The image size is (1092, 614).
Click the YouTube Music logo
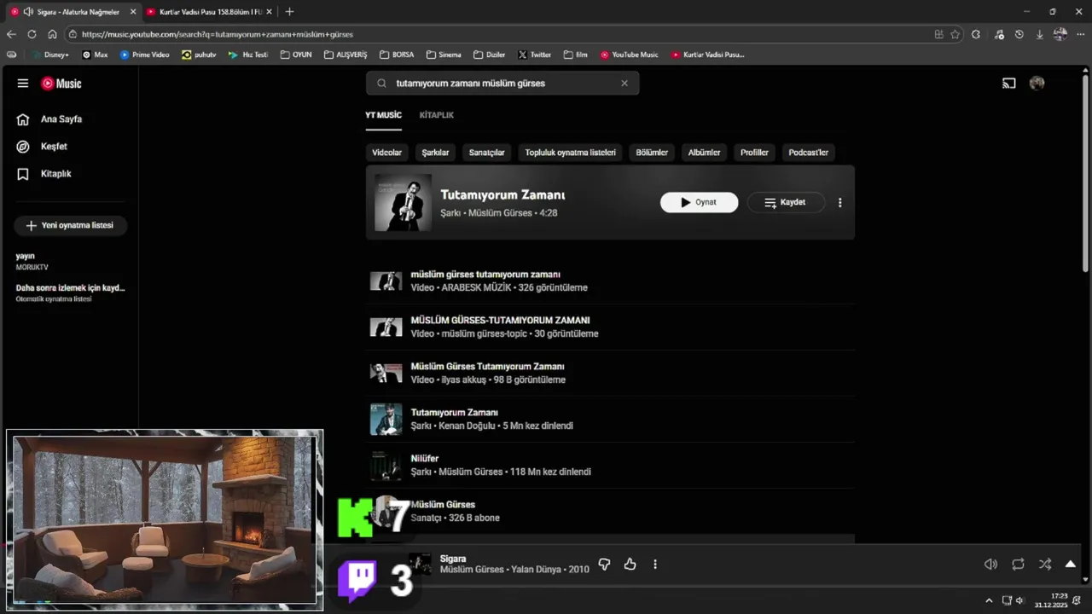[61, 84]
